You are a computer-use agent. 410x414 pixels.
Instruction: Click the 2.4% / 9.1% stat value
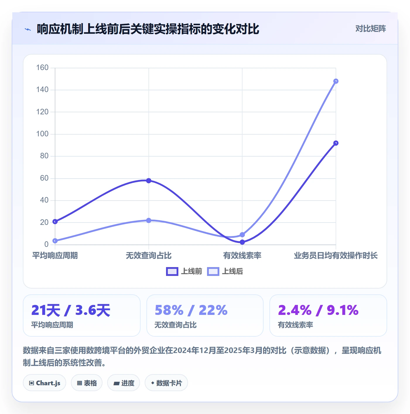point(318,310)
